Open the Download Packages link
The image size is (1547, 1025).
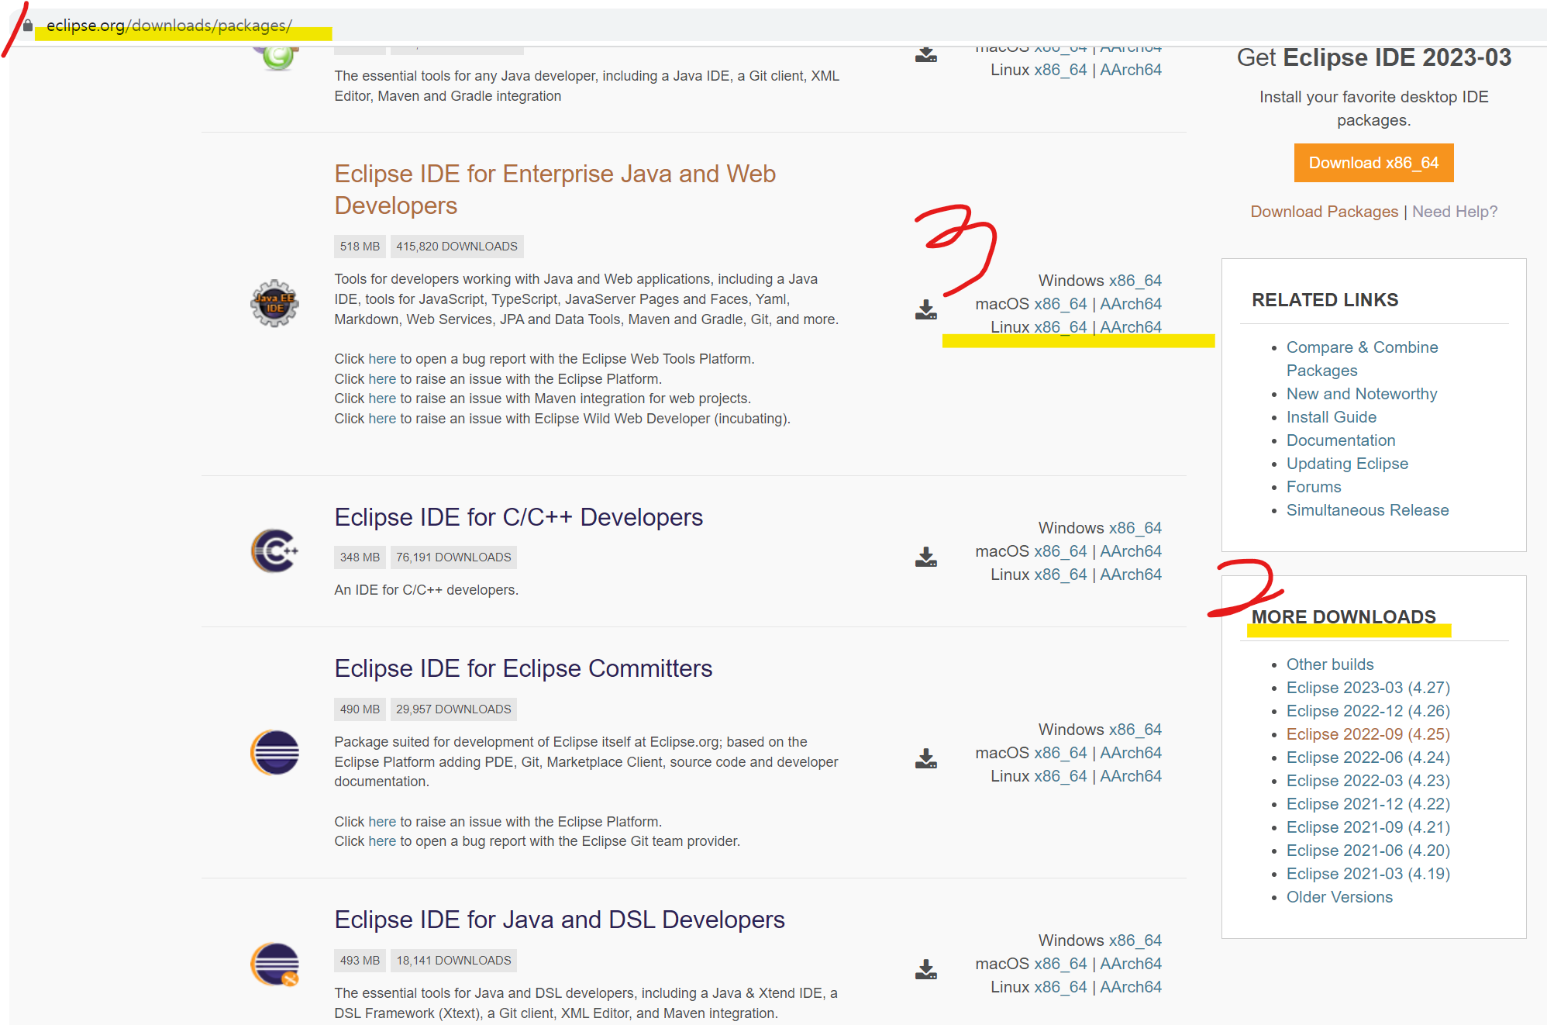tap(1324, 212)
